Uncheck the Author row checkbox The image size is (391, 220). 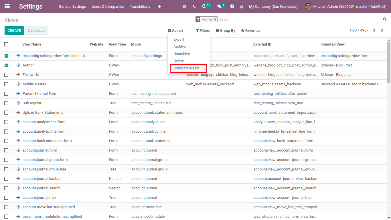(x=6, y=65)
